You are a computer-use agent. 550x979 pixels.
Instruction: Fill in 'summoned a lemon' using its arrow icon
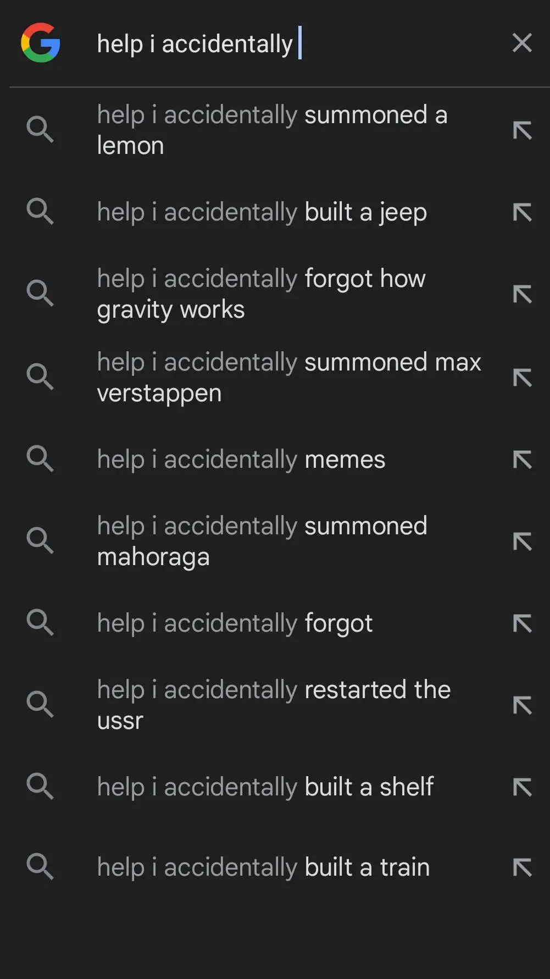522,130
